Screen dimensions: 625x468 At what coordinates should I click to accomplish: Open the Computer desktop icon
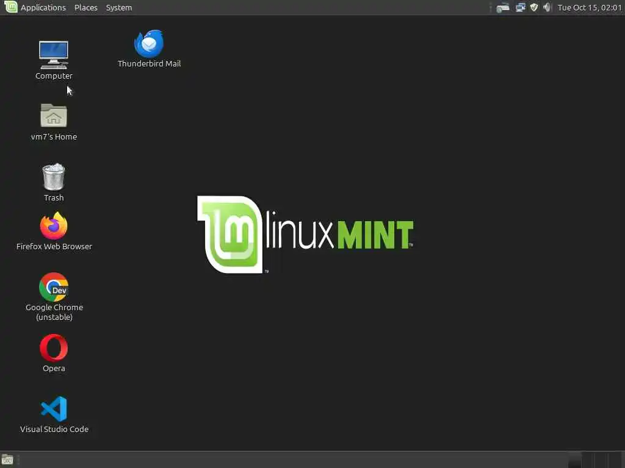(x=54, y=55)
